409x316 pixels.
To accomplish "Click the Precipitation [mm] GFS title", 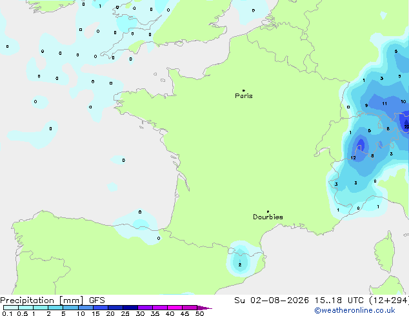I will (x=52, y=301).
